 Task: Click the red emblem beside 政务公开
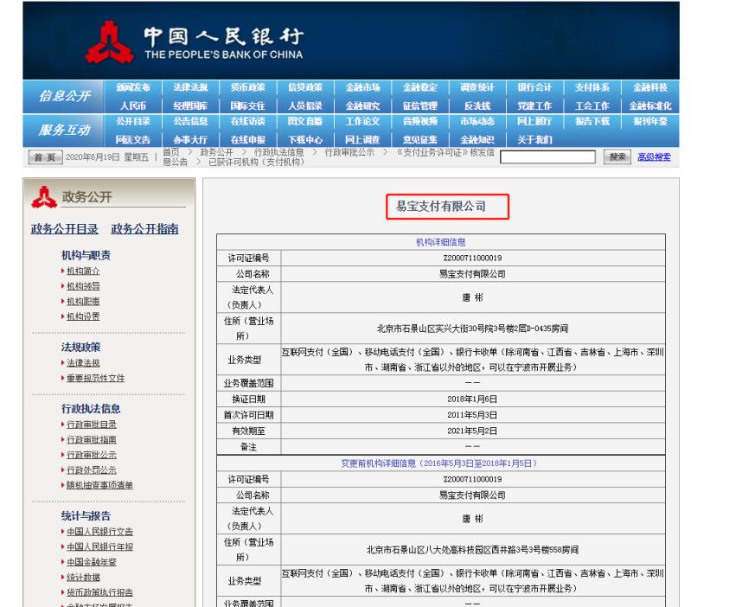coord(44,197)
